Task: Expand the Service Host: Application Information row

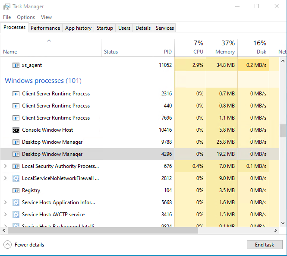Action: coord(5,202)
